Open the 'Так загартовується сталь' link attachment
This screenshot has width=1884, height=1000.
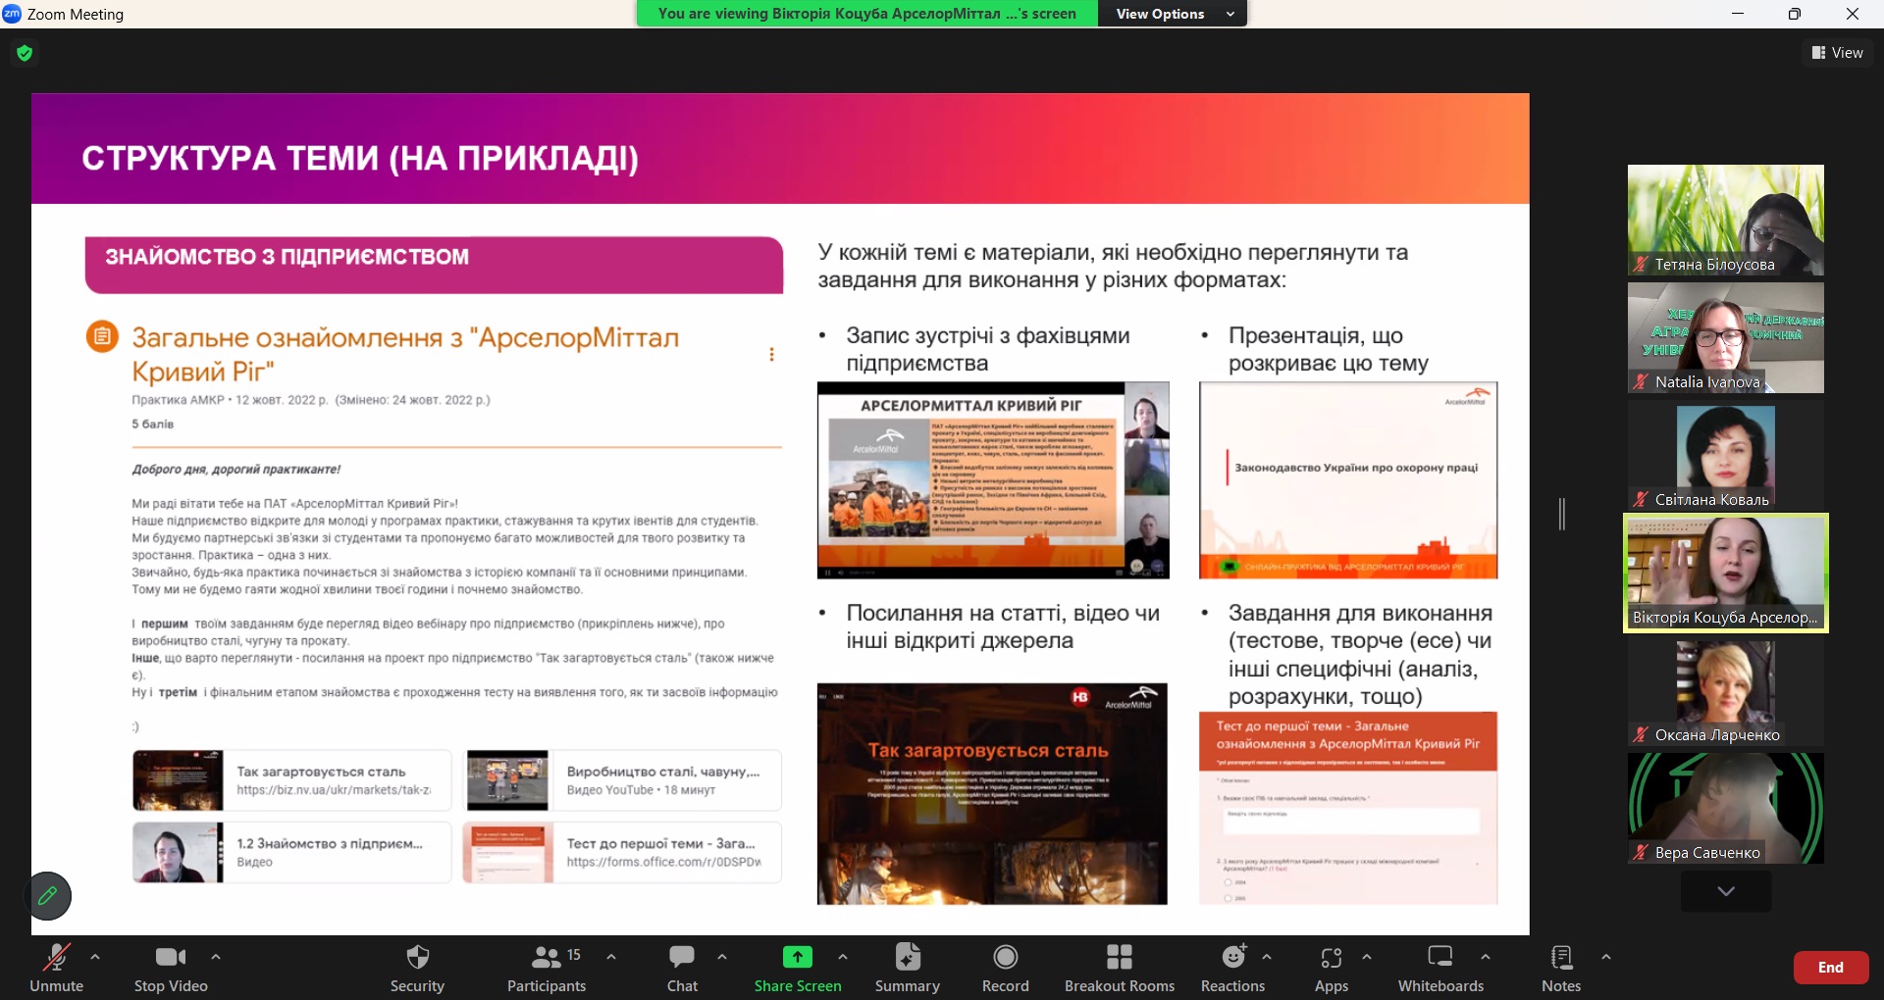coord(292,780)
